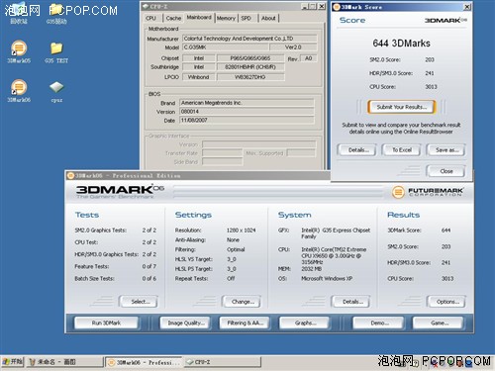
Task: Open the About tab in CPU-Z
Action: [x=268, y=18]
